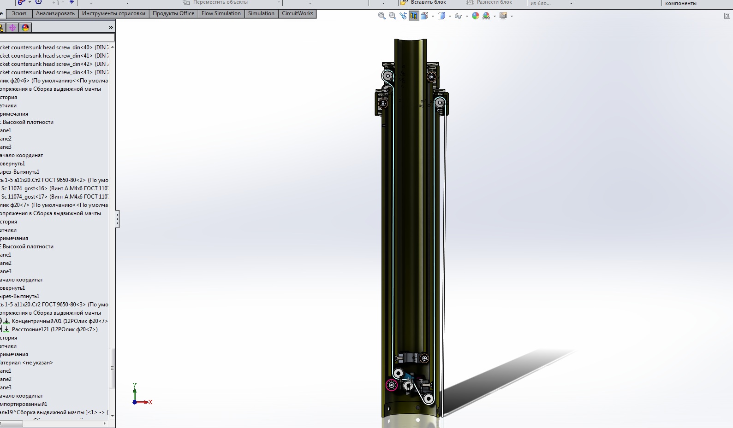Switch to the Анализировать tab

55,13
